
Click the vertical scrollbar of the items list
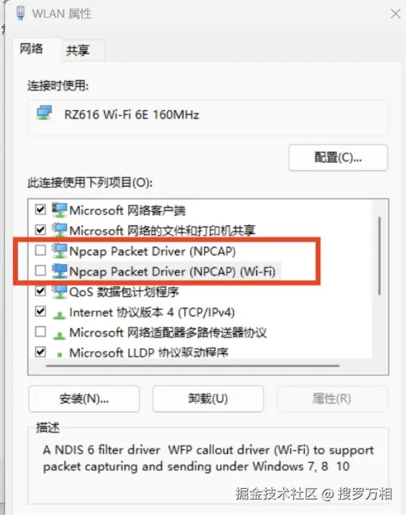click(x=379, y=255)
